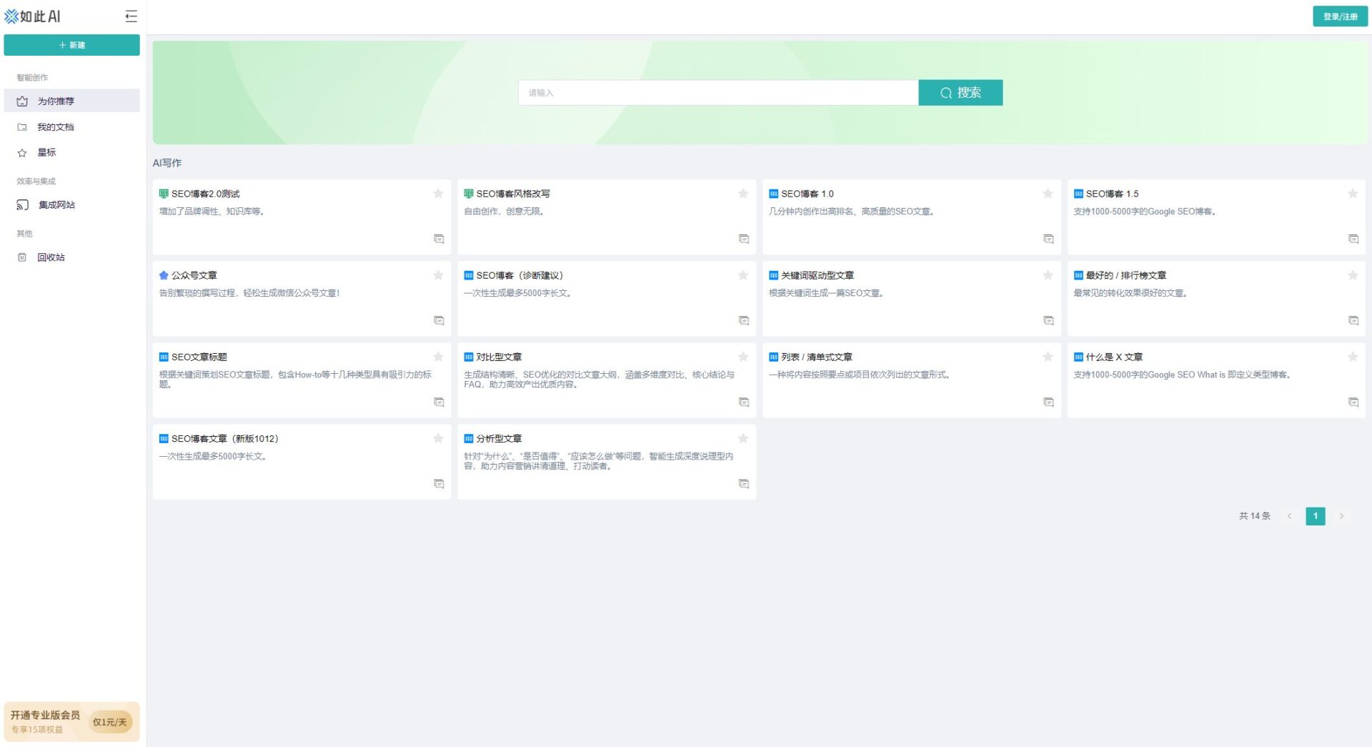Image resolution: width=1372 pixels, height=747 pixels.
Task: Select page 1 in pagination
Action: [x=1315, y=516]
